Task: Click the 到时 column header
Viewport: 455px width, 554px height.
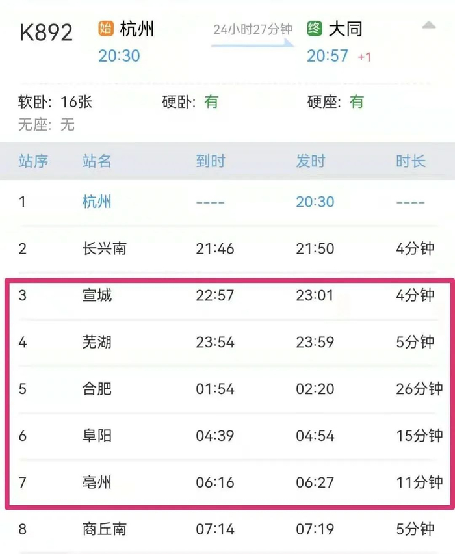Action: click(x=210, y=161)
